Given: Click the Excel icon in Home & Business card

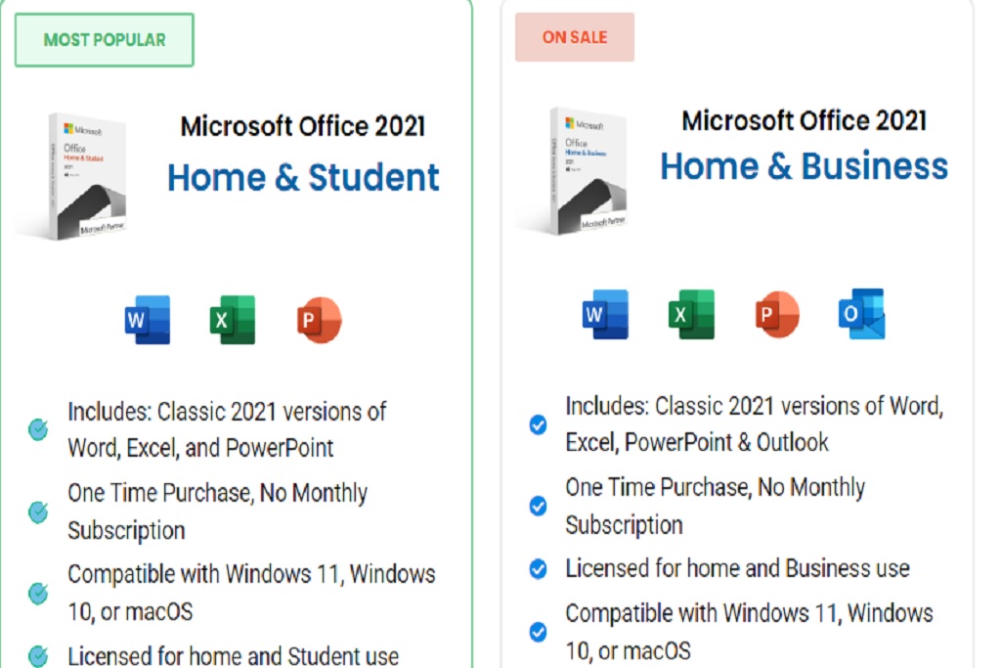Looking at the screenshot, I should pyautogui.click(x=691, y=314).
